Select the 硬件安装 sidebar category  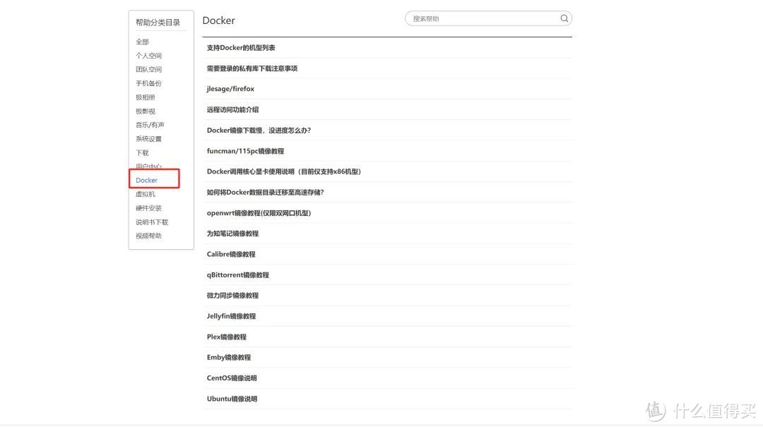point(148,208)
